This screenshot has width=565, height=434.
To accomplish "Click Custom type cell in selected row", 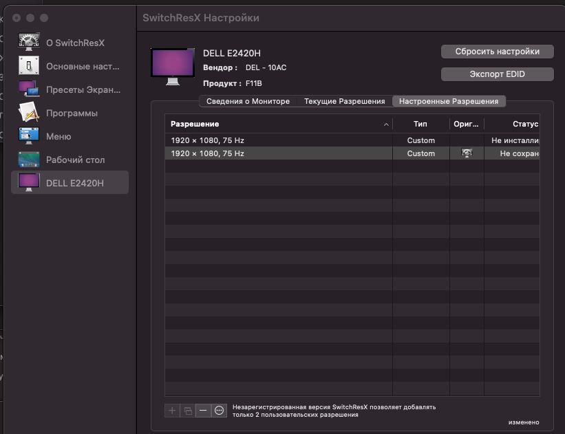I will [x=421, y=153].
